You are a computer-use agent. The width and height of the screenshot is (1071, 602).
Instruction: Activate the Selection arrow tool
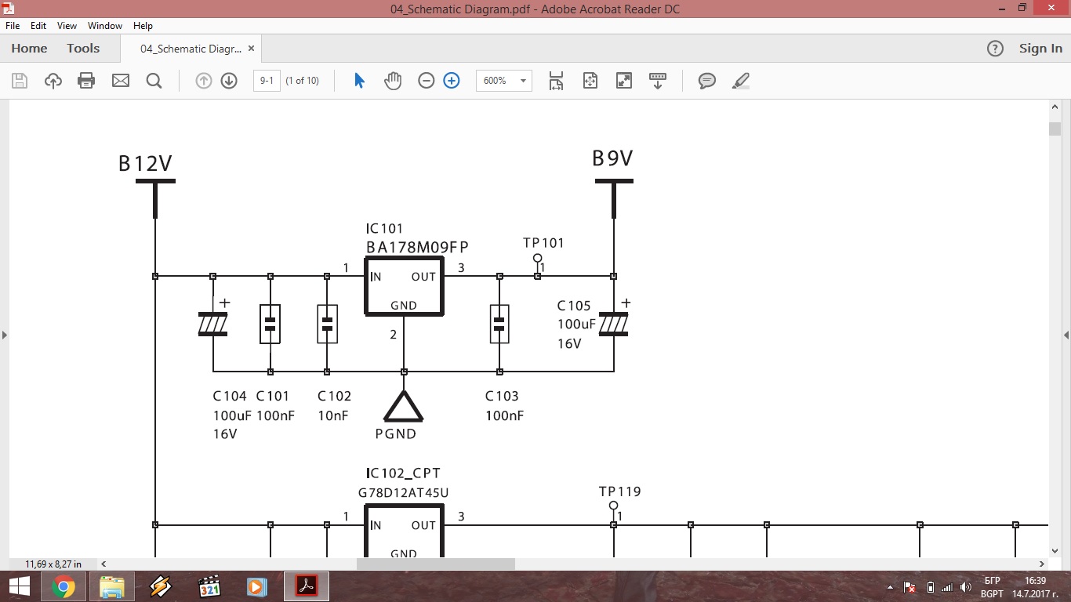(x=359, y=81)
